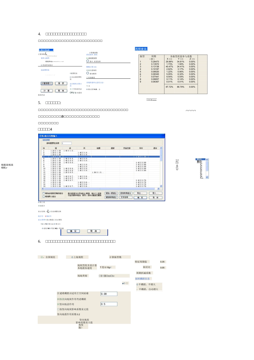Click the 保存 button
254x360 pixels.
tap(61, 84)
